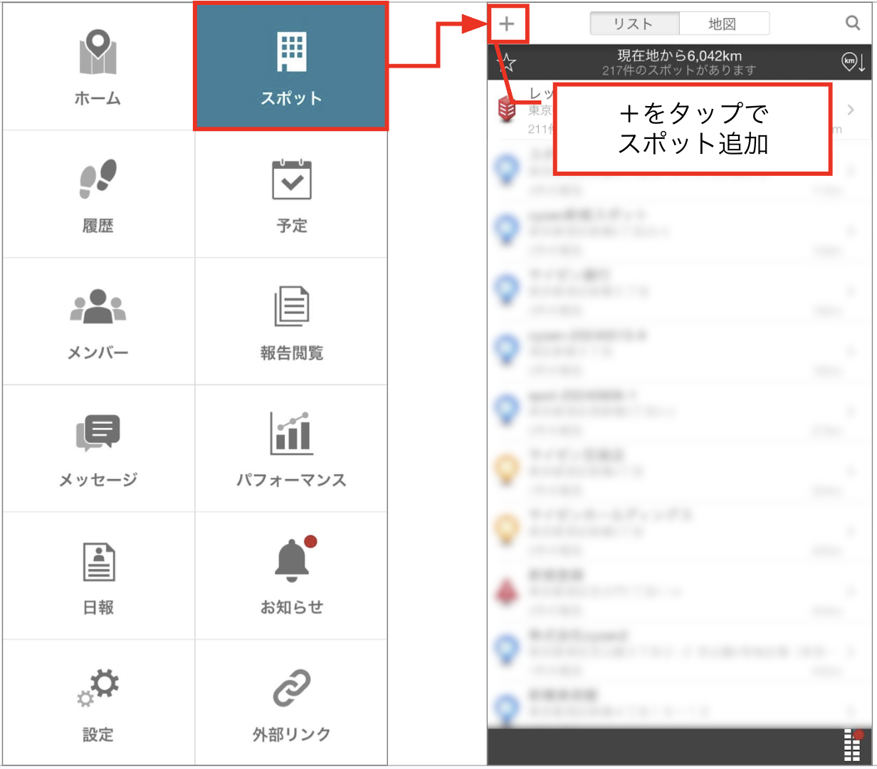The image size is (877, 769).
Task: Tap the grid menu icon in bottom bar
Action: [853, 746]
